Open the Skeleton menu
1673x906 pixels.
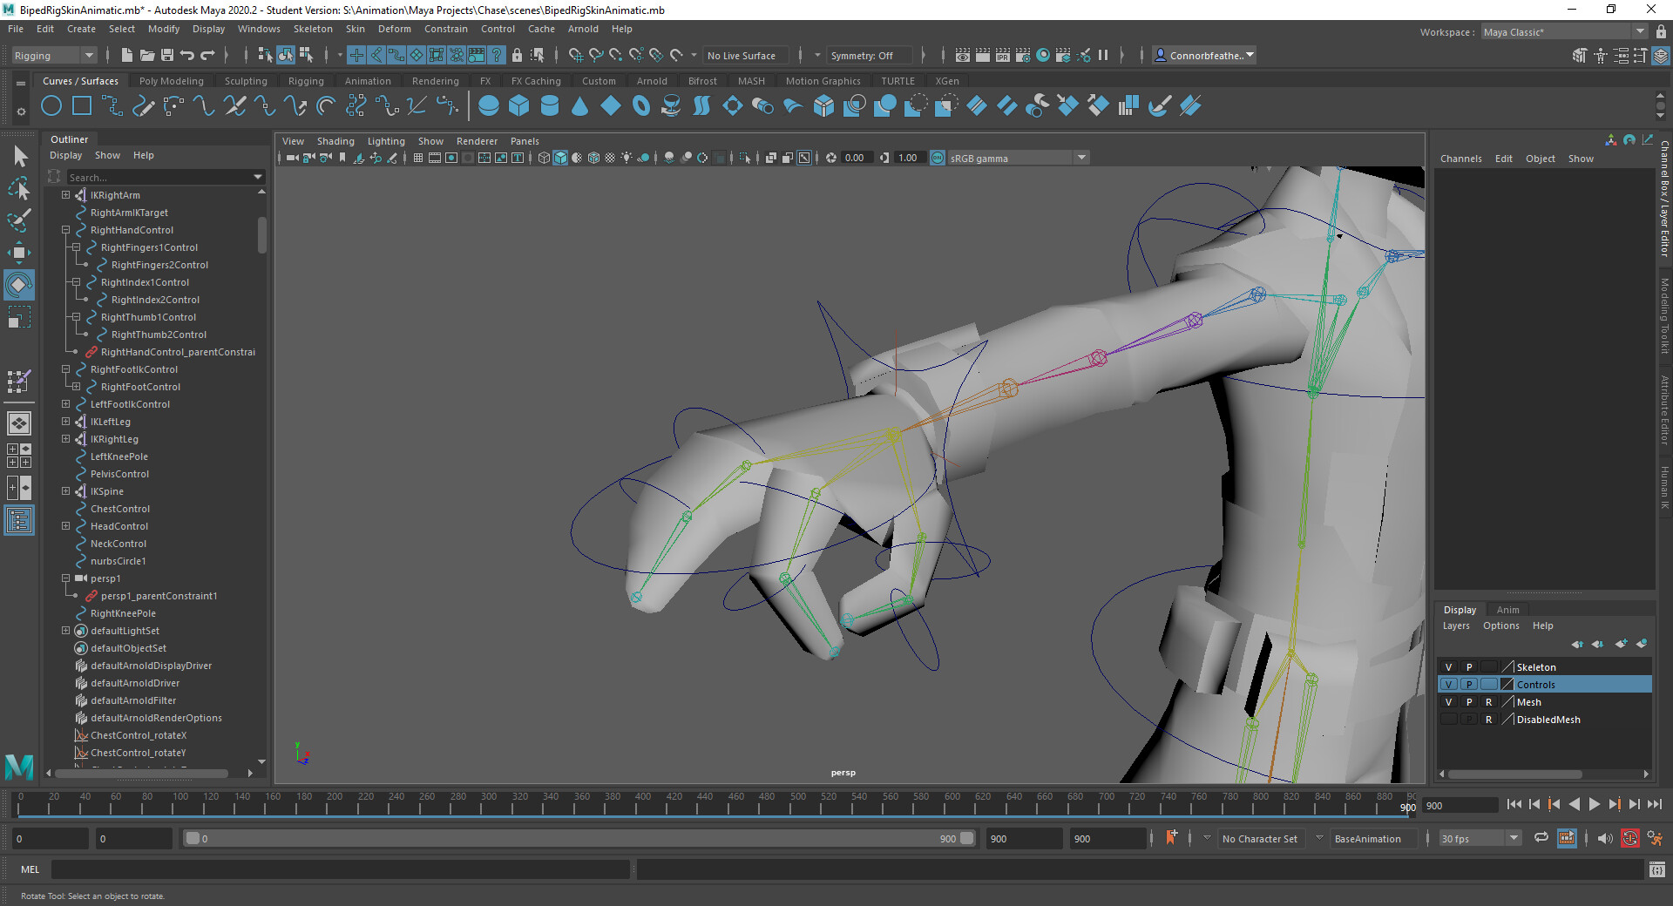coord(312,29)
